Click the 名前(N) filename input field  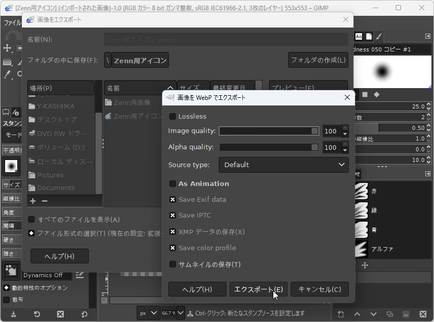[226, 40]
